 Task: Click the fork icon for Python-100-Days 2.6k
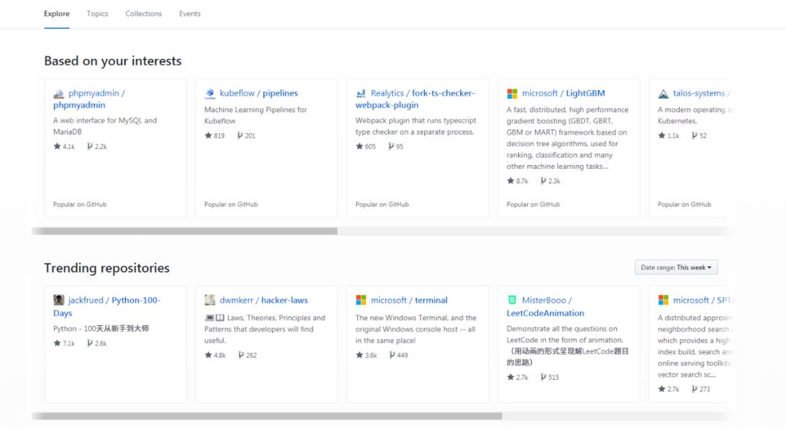point(90,343)
